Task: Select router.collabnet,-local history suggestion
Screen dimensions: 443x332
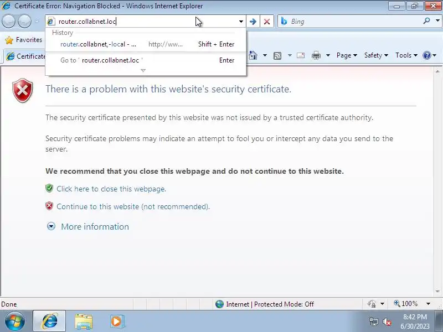Action: point(146,44)
